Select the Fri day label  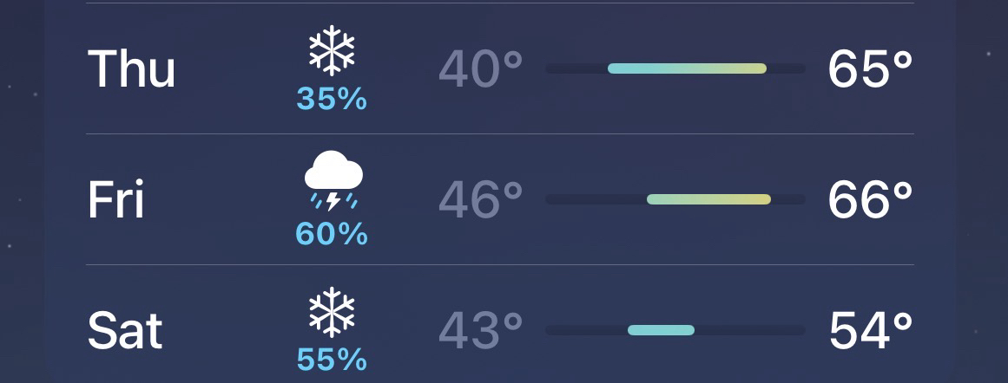[x=115, y=199]
